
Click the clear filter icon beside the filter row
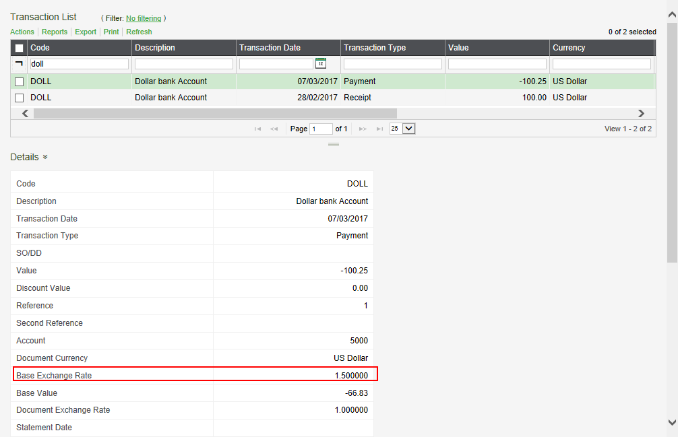(x=19, y=63)
